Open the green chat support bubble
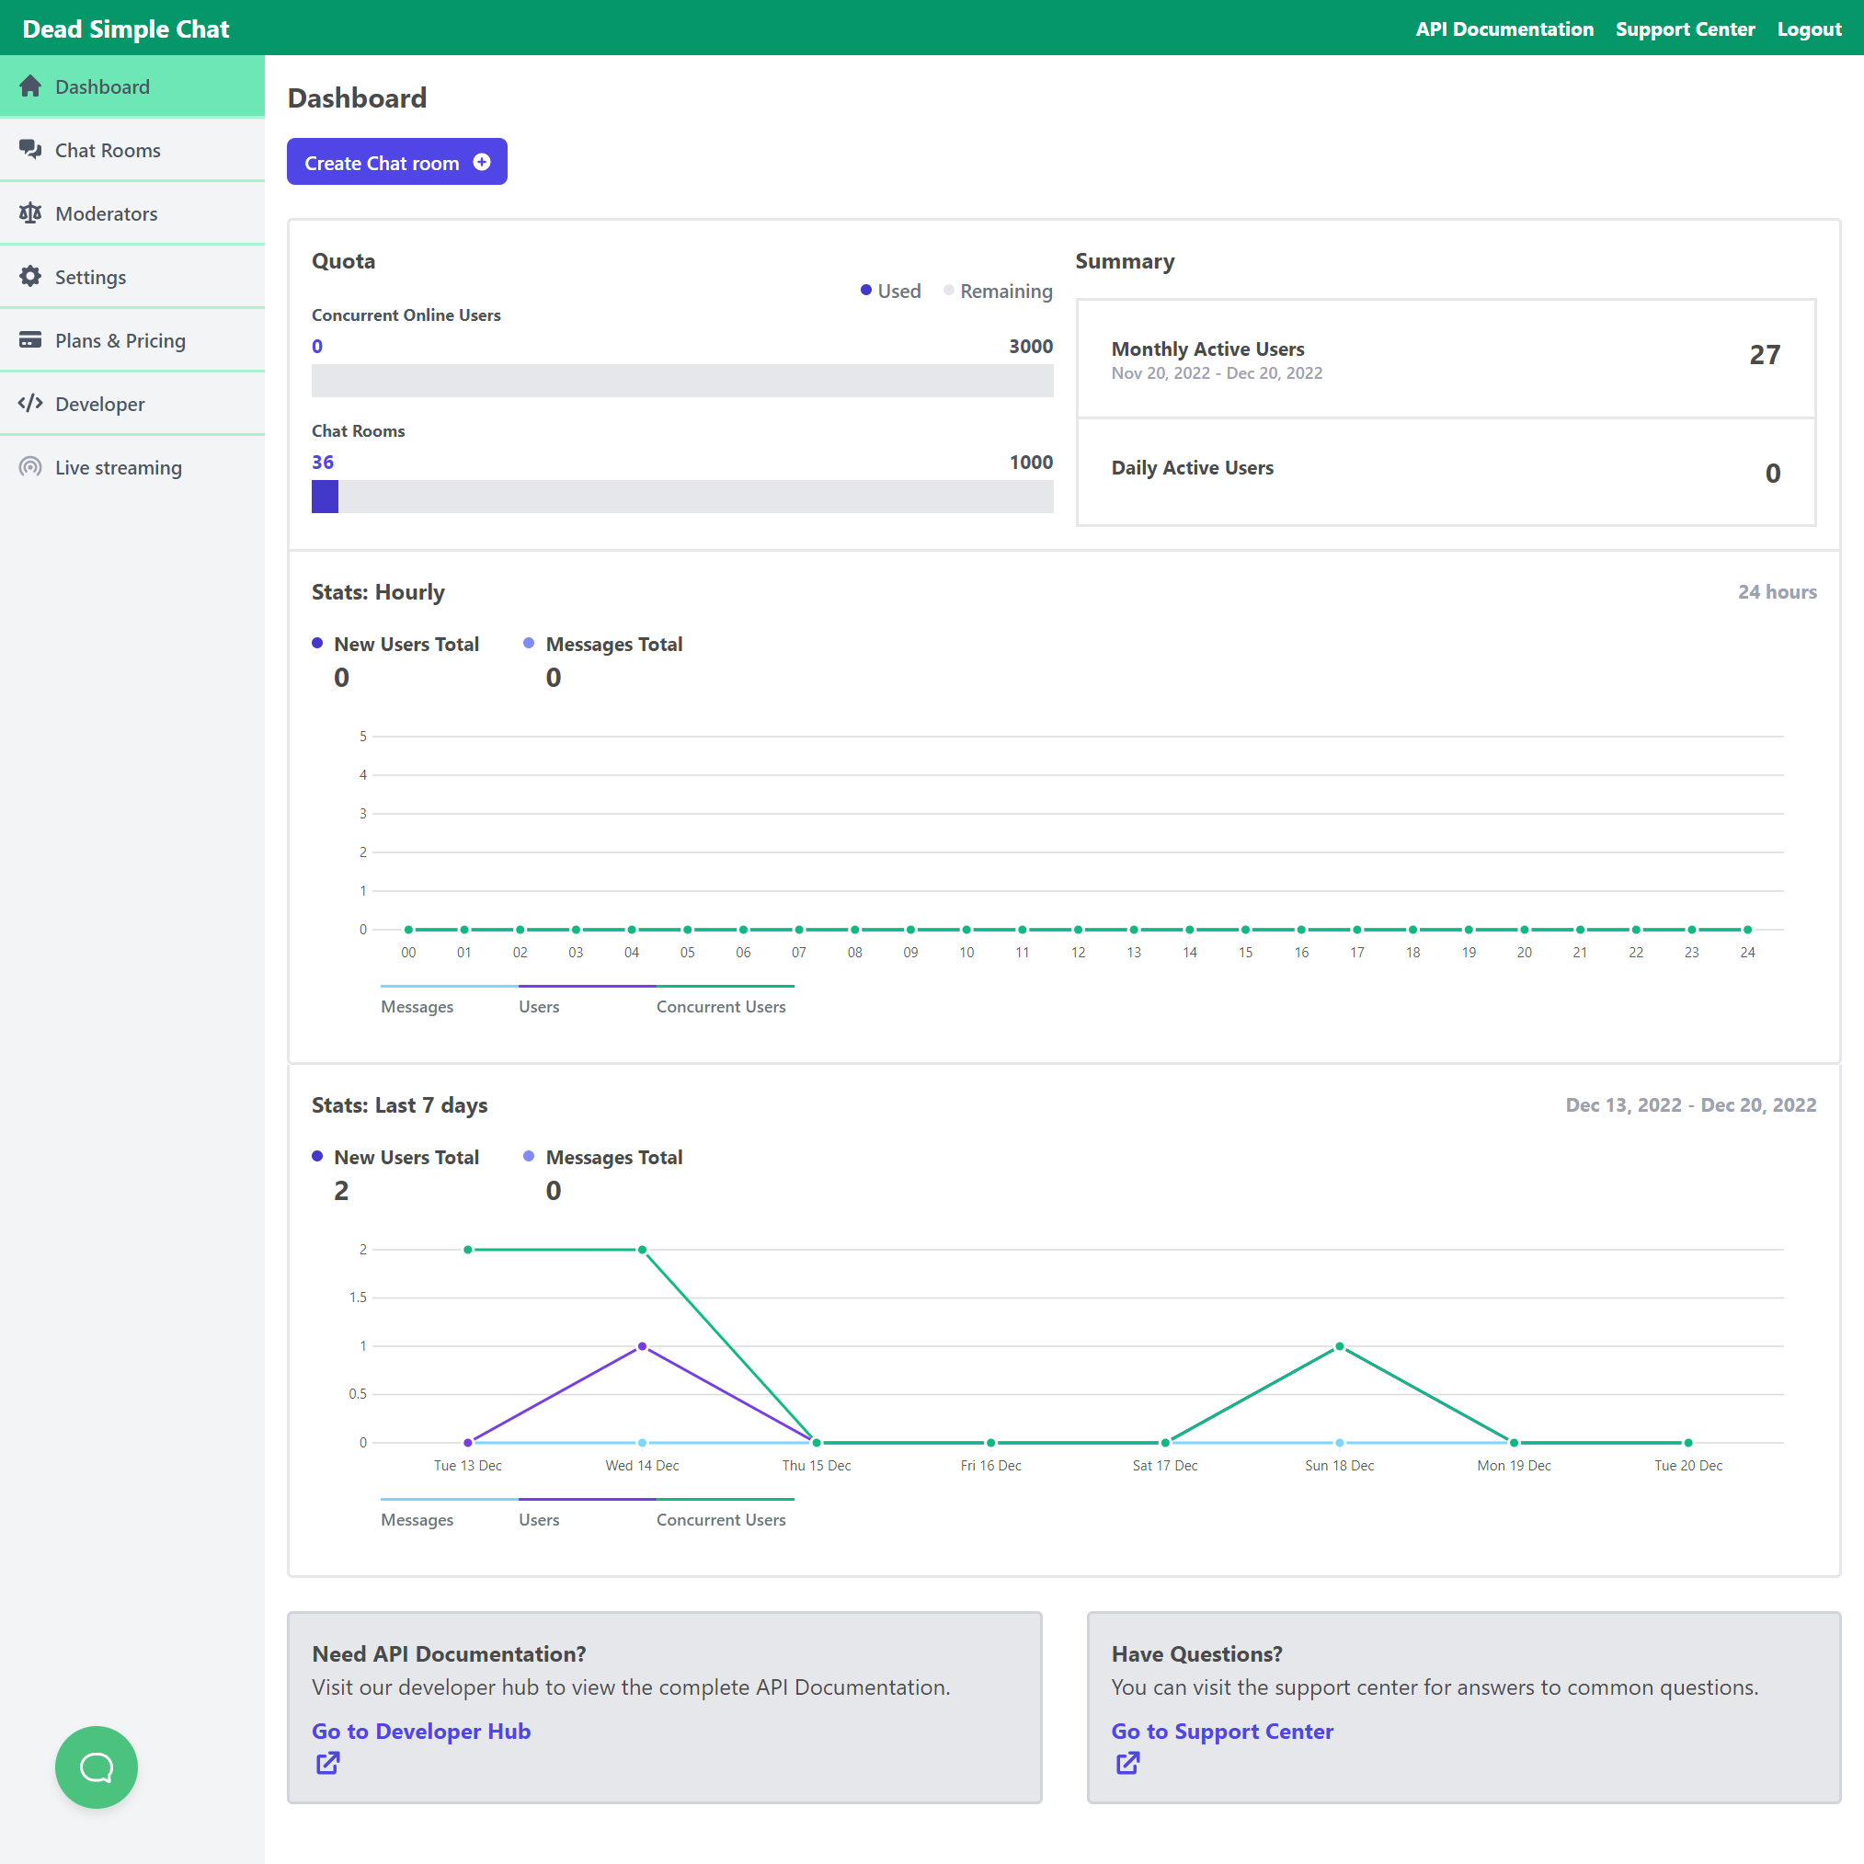The width and height of the screenshot is (1864, 1864). pos(97,1767)
